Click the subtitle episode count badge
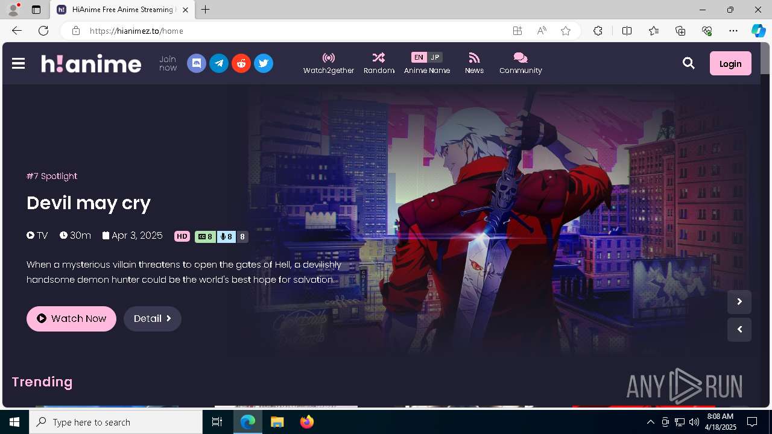The width and height of the screenshot is (772, 434). 206,236
